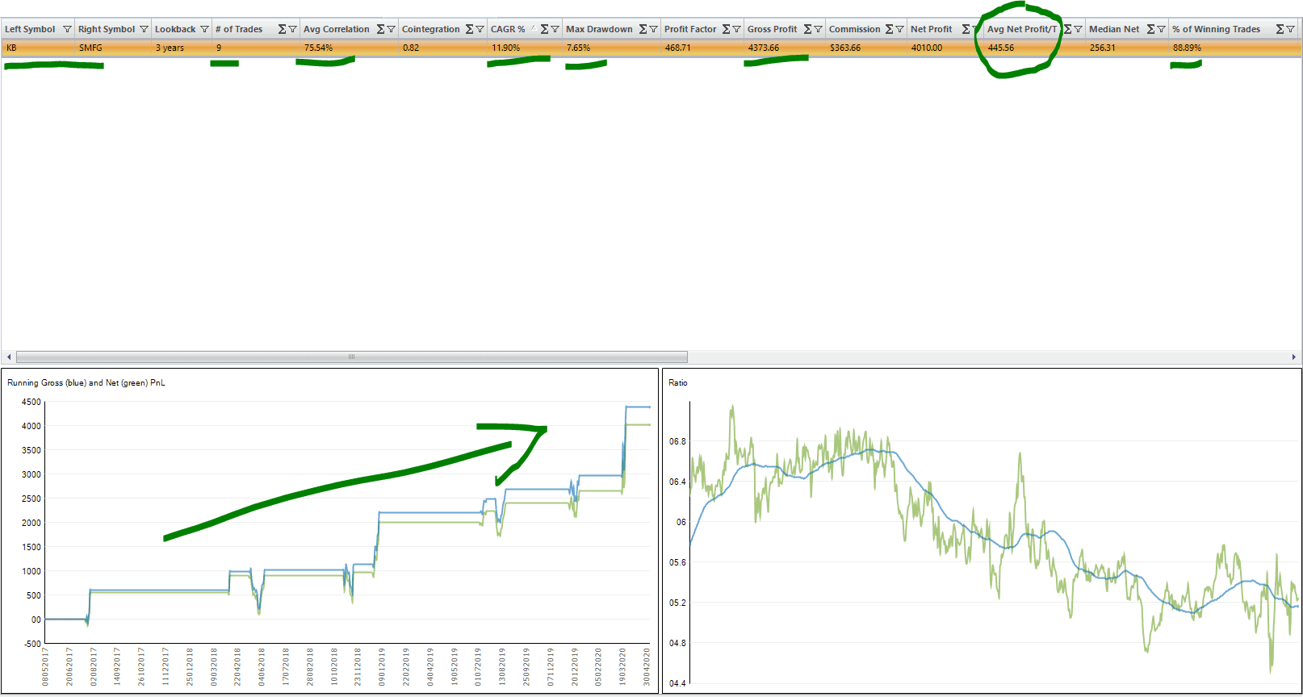Sort by the Net Profit header
Viewport: 1303px width, 697px height.
pos(932,29)
